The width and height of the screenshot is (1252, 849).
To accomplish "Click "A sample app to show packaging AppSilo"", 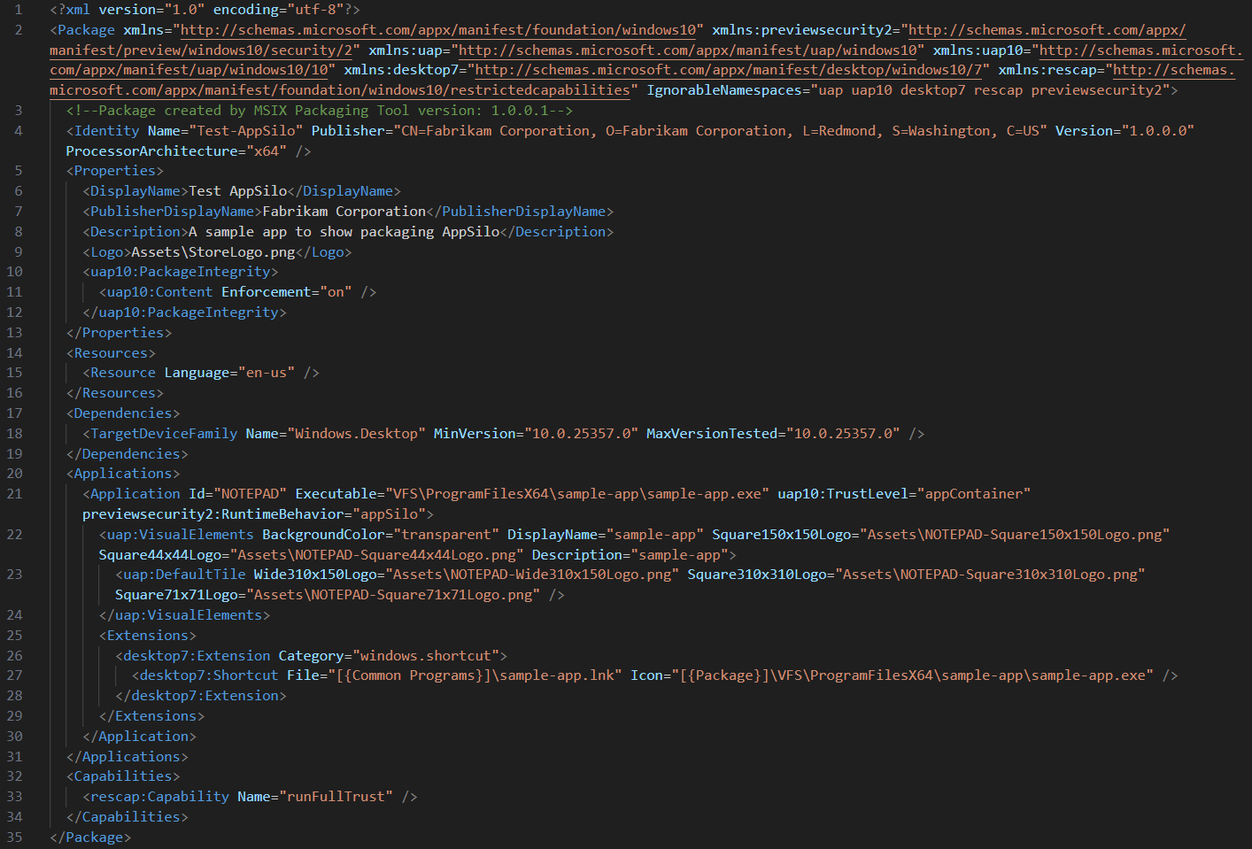I will pyautogui.click(x=344, y=232).
